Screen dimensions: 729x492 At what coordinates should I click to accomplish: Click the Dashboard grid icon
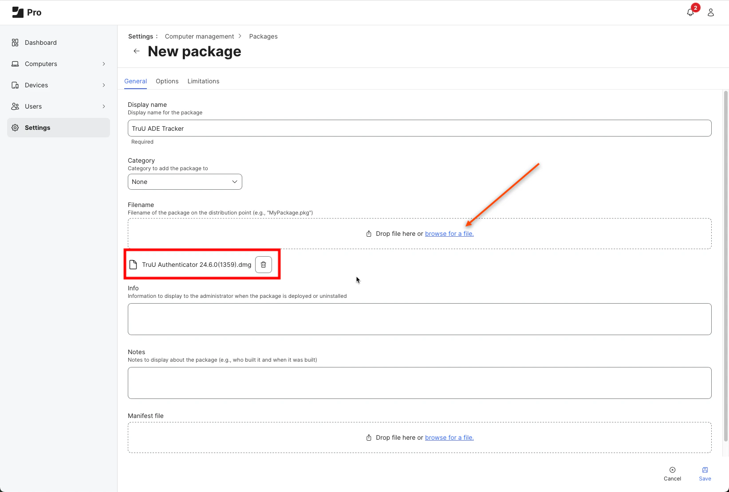(x=15, y=43)
